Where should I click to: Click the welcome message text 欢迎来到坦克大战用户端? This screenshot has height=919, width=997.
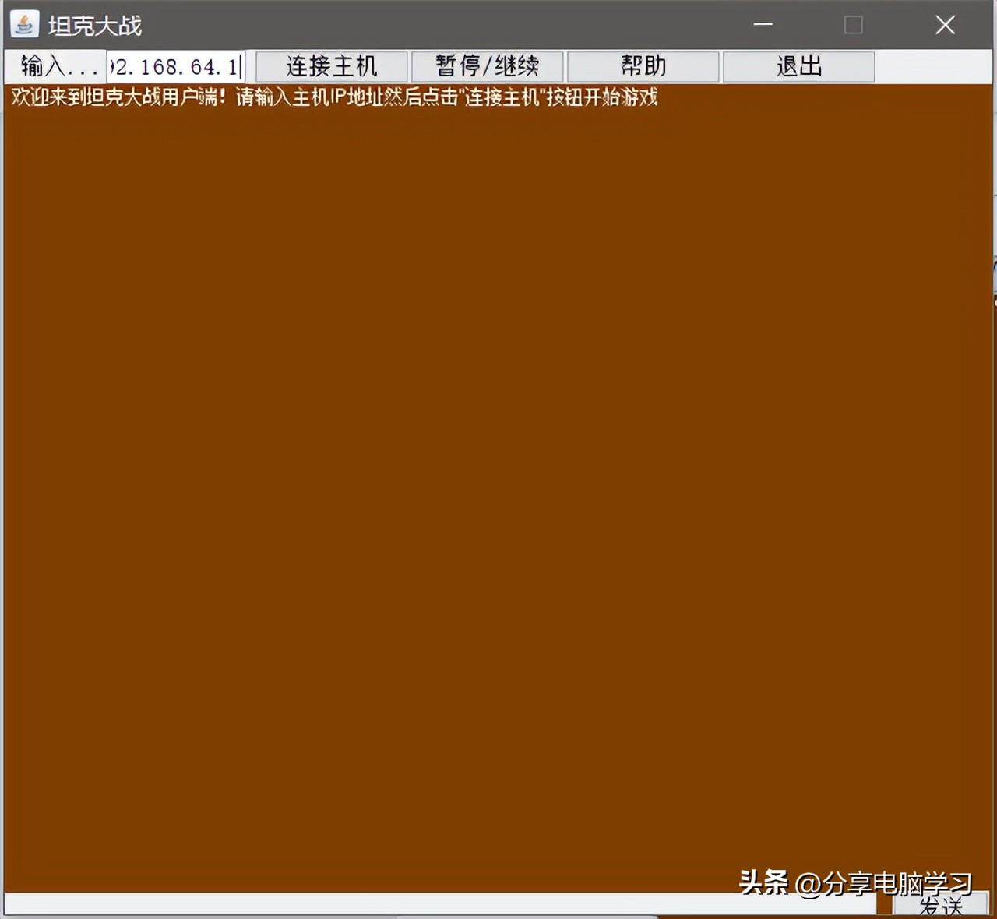click(114, 97)
